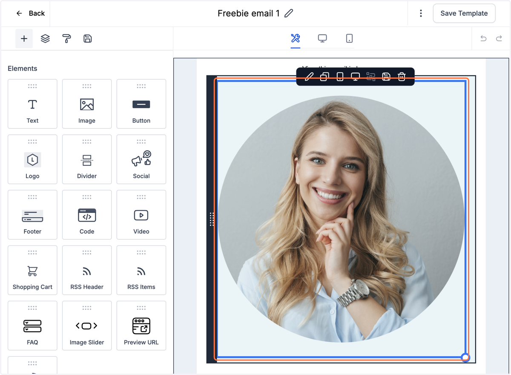Undo the last change

pos(483,39)
